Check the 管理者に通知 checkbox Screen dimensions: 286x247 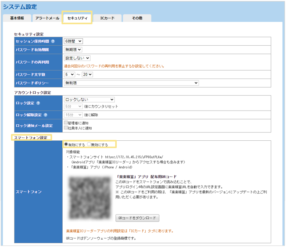(x=66, y=123)
